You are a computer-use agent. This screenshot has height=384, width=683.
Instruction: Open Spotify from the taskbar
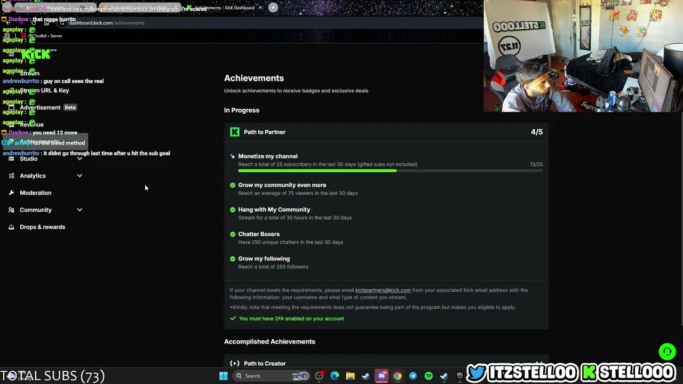pyautogui.click(x=428, y=376)
